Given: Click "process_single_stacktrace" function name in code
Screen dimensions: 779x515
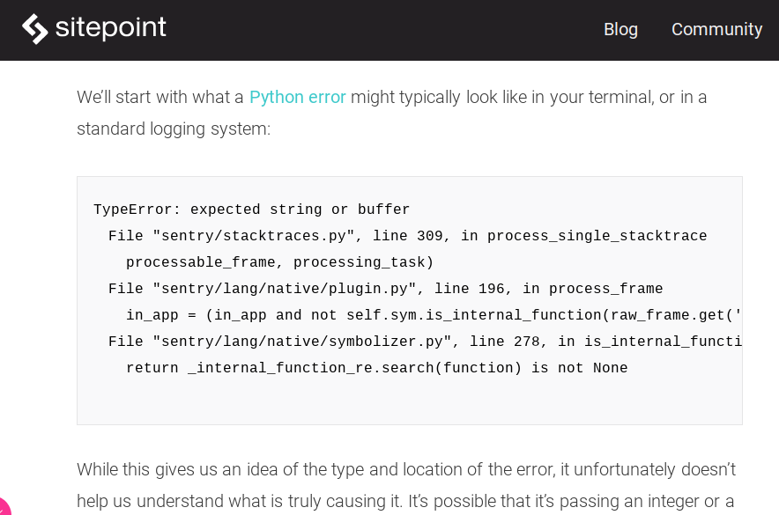Looking at the screenshot, I should 597,236.
